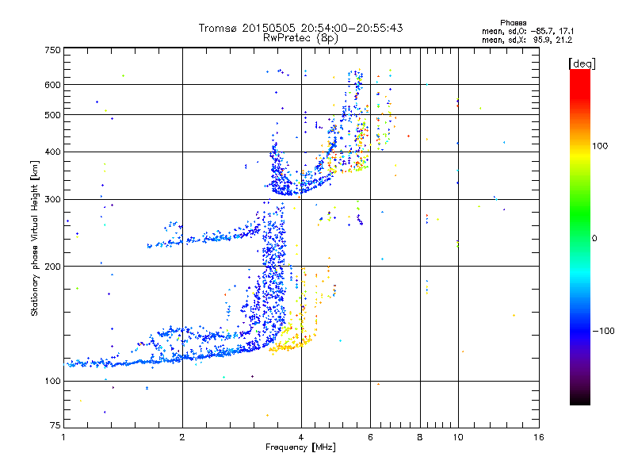Click the colorbar tick label '100'
The height and width of the screenshot is (476, 634).
600,146
